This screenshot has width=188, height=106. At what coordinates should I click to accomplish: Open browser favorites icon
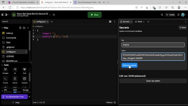pyautogui.click(x=167, y=7)
